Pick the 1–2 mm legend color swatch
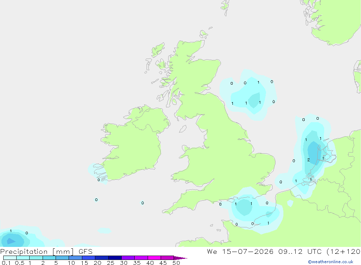 click(x=36, y=258)
